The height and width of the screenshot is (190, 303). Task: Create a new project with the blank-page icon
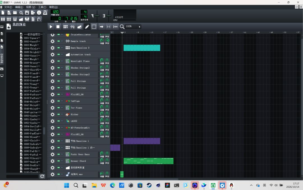pos(3,13)
